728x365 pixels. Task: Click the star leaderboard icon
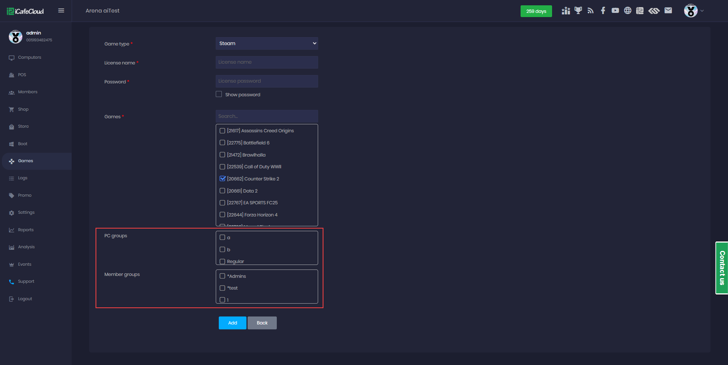(x=566, y=11)
